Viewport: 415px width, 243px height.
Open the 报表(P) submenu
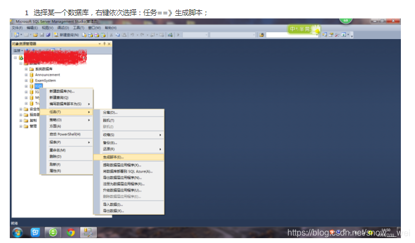point(66,142)
